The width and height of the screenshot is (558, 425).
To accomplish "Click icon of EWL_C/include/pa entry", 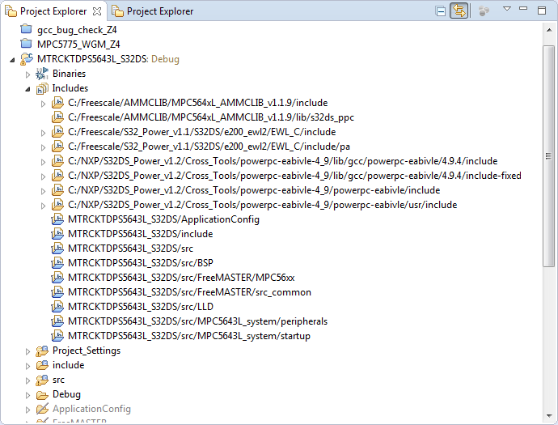I will (57, 147).
